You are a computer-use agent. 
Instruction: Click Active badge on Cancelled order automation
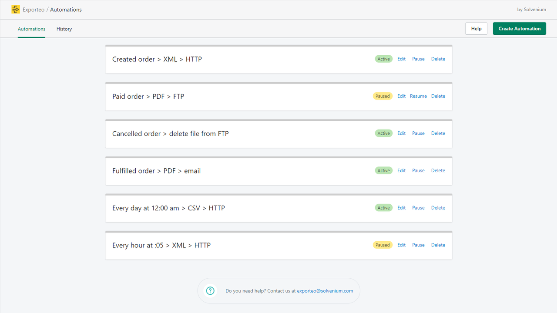[383, 133]
